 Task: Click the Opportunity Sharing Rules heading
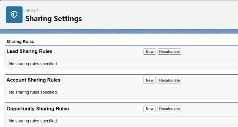[x=38, y=109]
